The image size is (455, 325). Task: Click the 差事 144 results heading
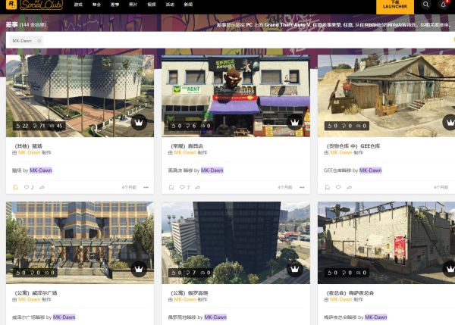[x=26, y=25]
